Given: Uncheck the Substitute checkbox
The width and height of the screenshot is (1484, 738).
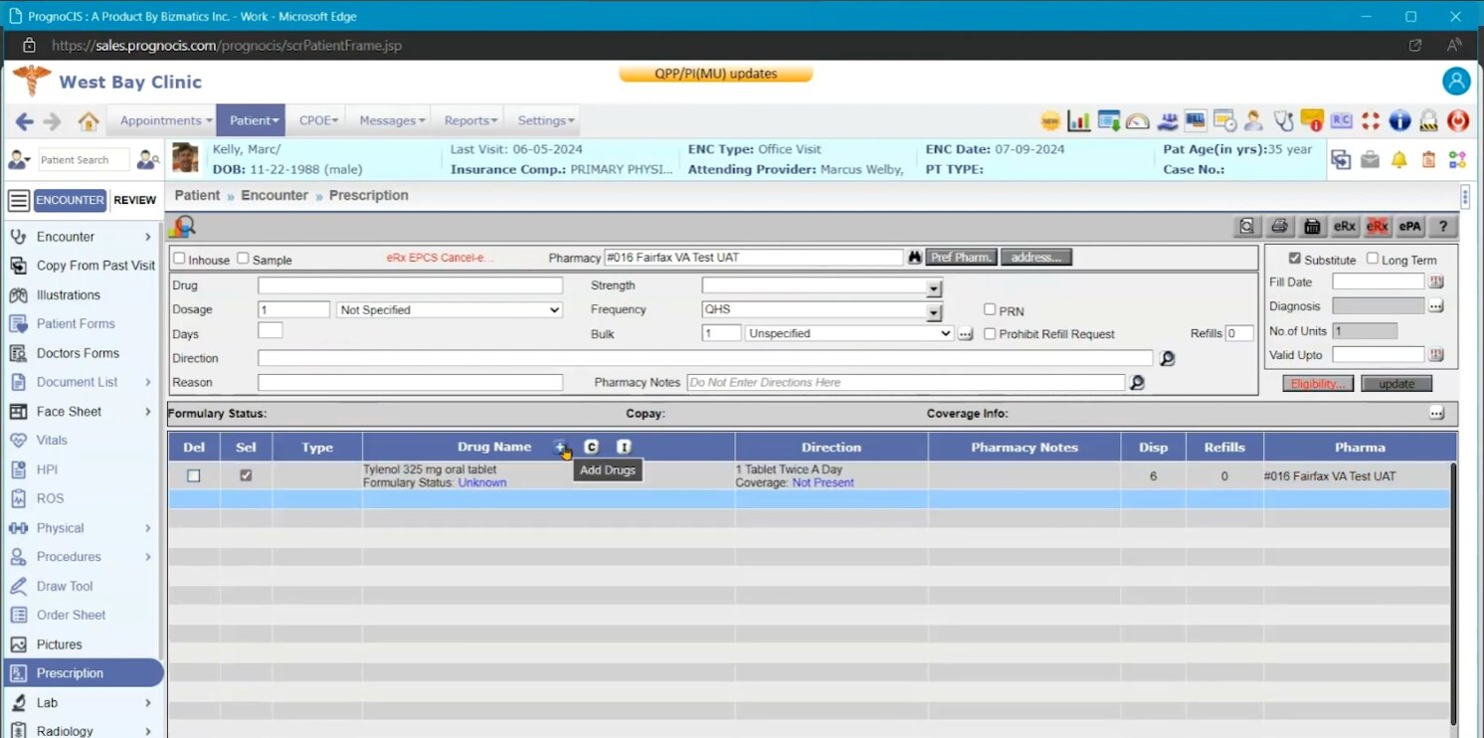Looking at the screenshot, I should [x=1294, y=259].
